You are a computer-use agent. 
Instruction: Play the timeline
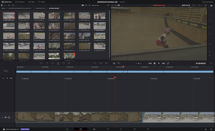(159, 63)
